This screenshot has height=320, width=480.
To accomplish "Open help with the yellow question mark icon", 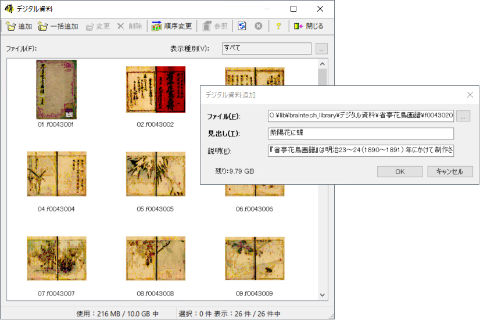I will pyautogui.click(x=278, y=26).
